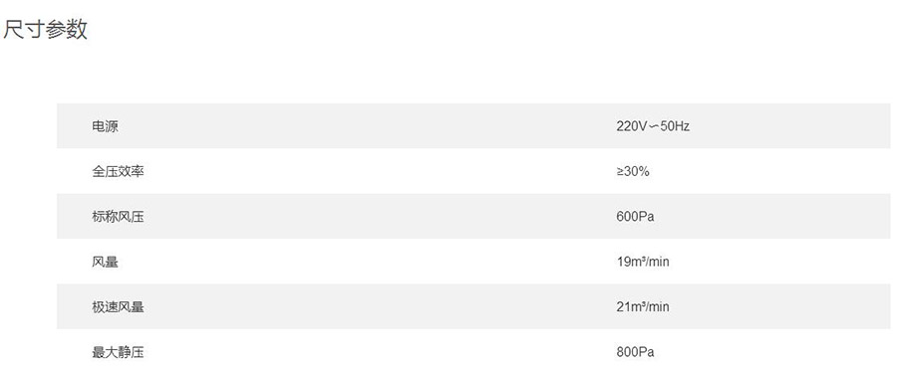
Task: Click the 220V~50Hz power value
Action: pos(653,126)
